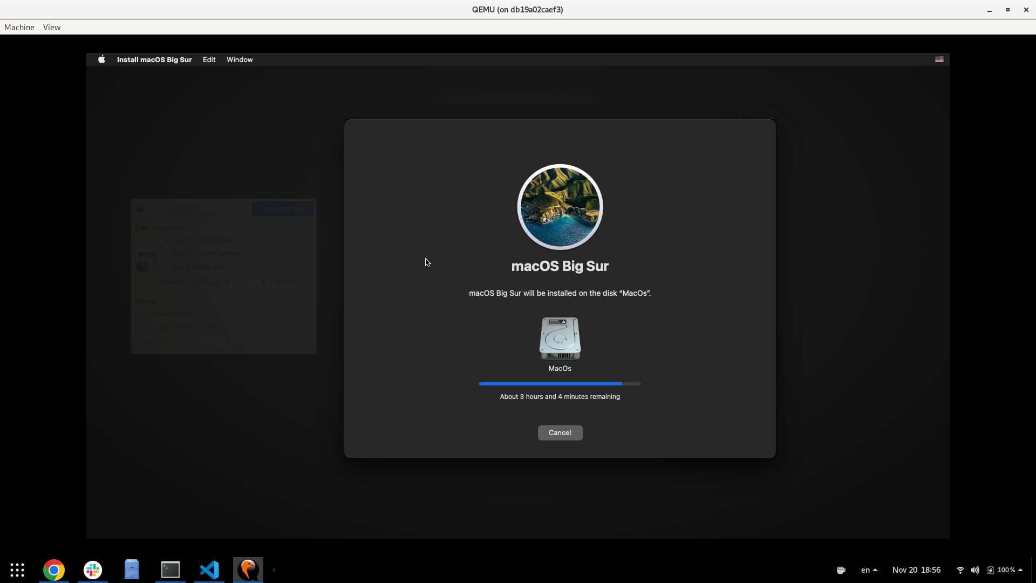Cancel the macOS Big Sur installation

[560, 432]
